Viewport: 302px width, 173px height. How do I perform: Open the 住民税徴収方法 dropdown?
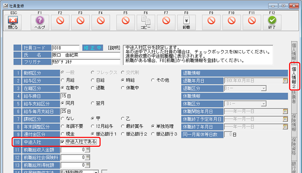(x=96, y=172)
